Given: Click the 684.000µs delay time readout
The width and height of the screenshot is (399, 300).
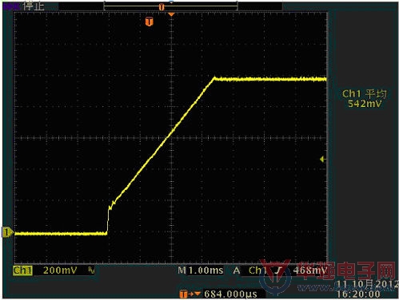Looking at the screenshot, I should 230,294.
